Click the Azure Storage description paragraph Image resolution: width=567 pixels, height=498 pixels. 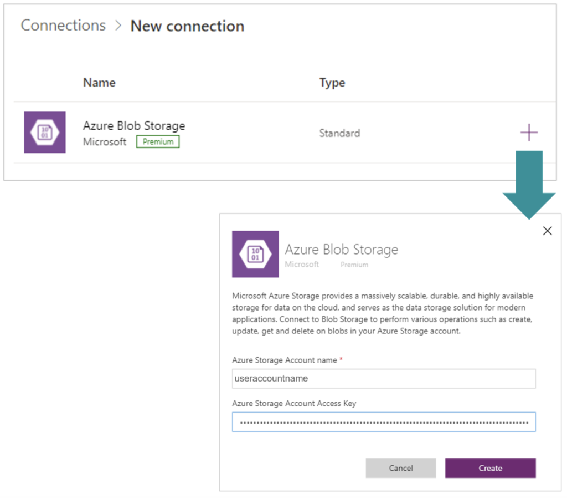click(x=383, y=313)
